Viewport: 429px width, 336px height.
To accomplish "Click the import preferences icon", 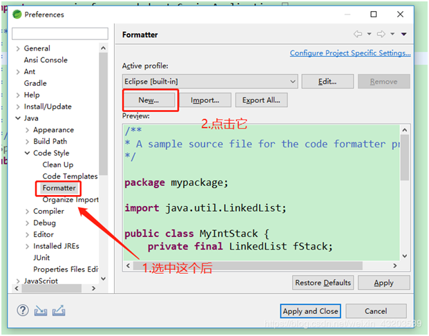I will (x=41, y=311).
